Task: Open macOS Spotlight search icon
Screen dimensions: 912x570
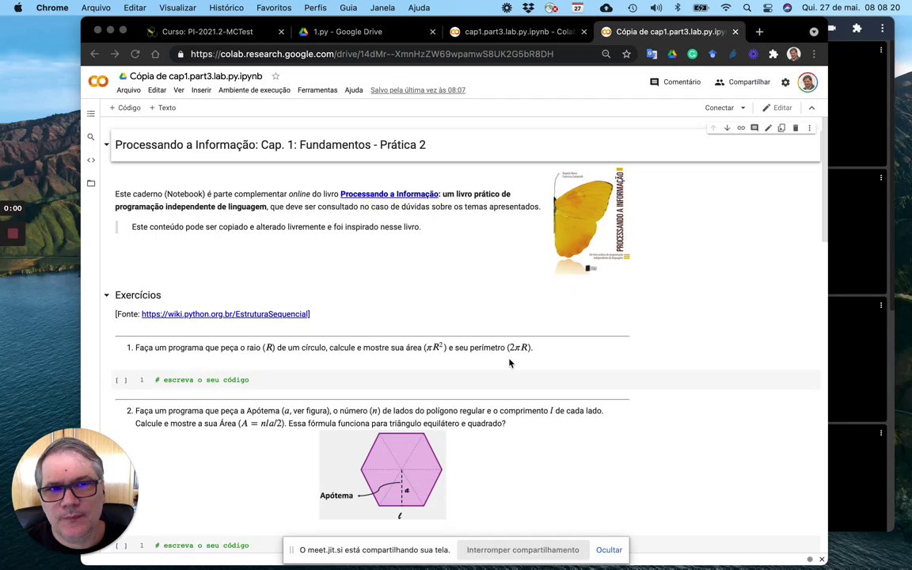Action: coord(747,8)
